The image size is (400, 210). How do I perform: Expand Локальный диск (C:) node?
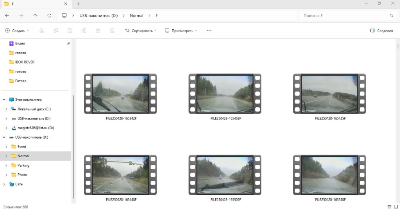pyautogui.click(x=6, y=109)
